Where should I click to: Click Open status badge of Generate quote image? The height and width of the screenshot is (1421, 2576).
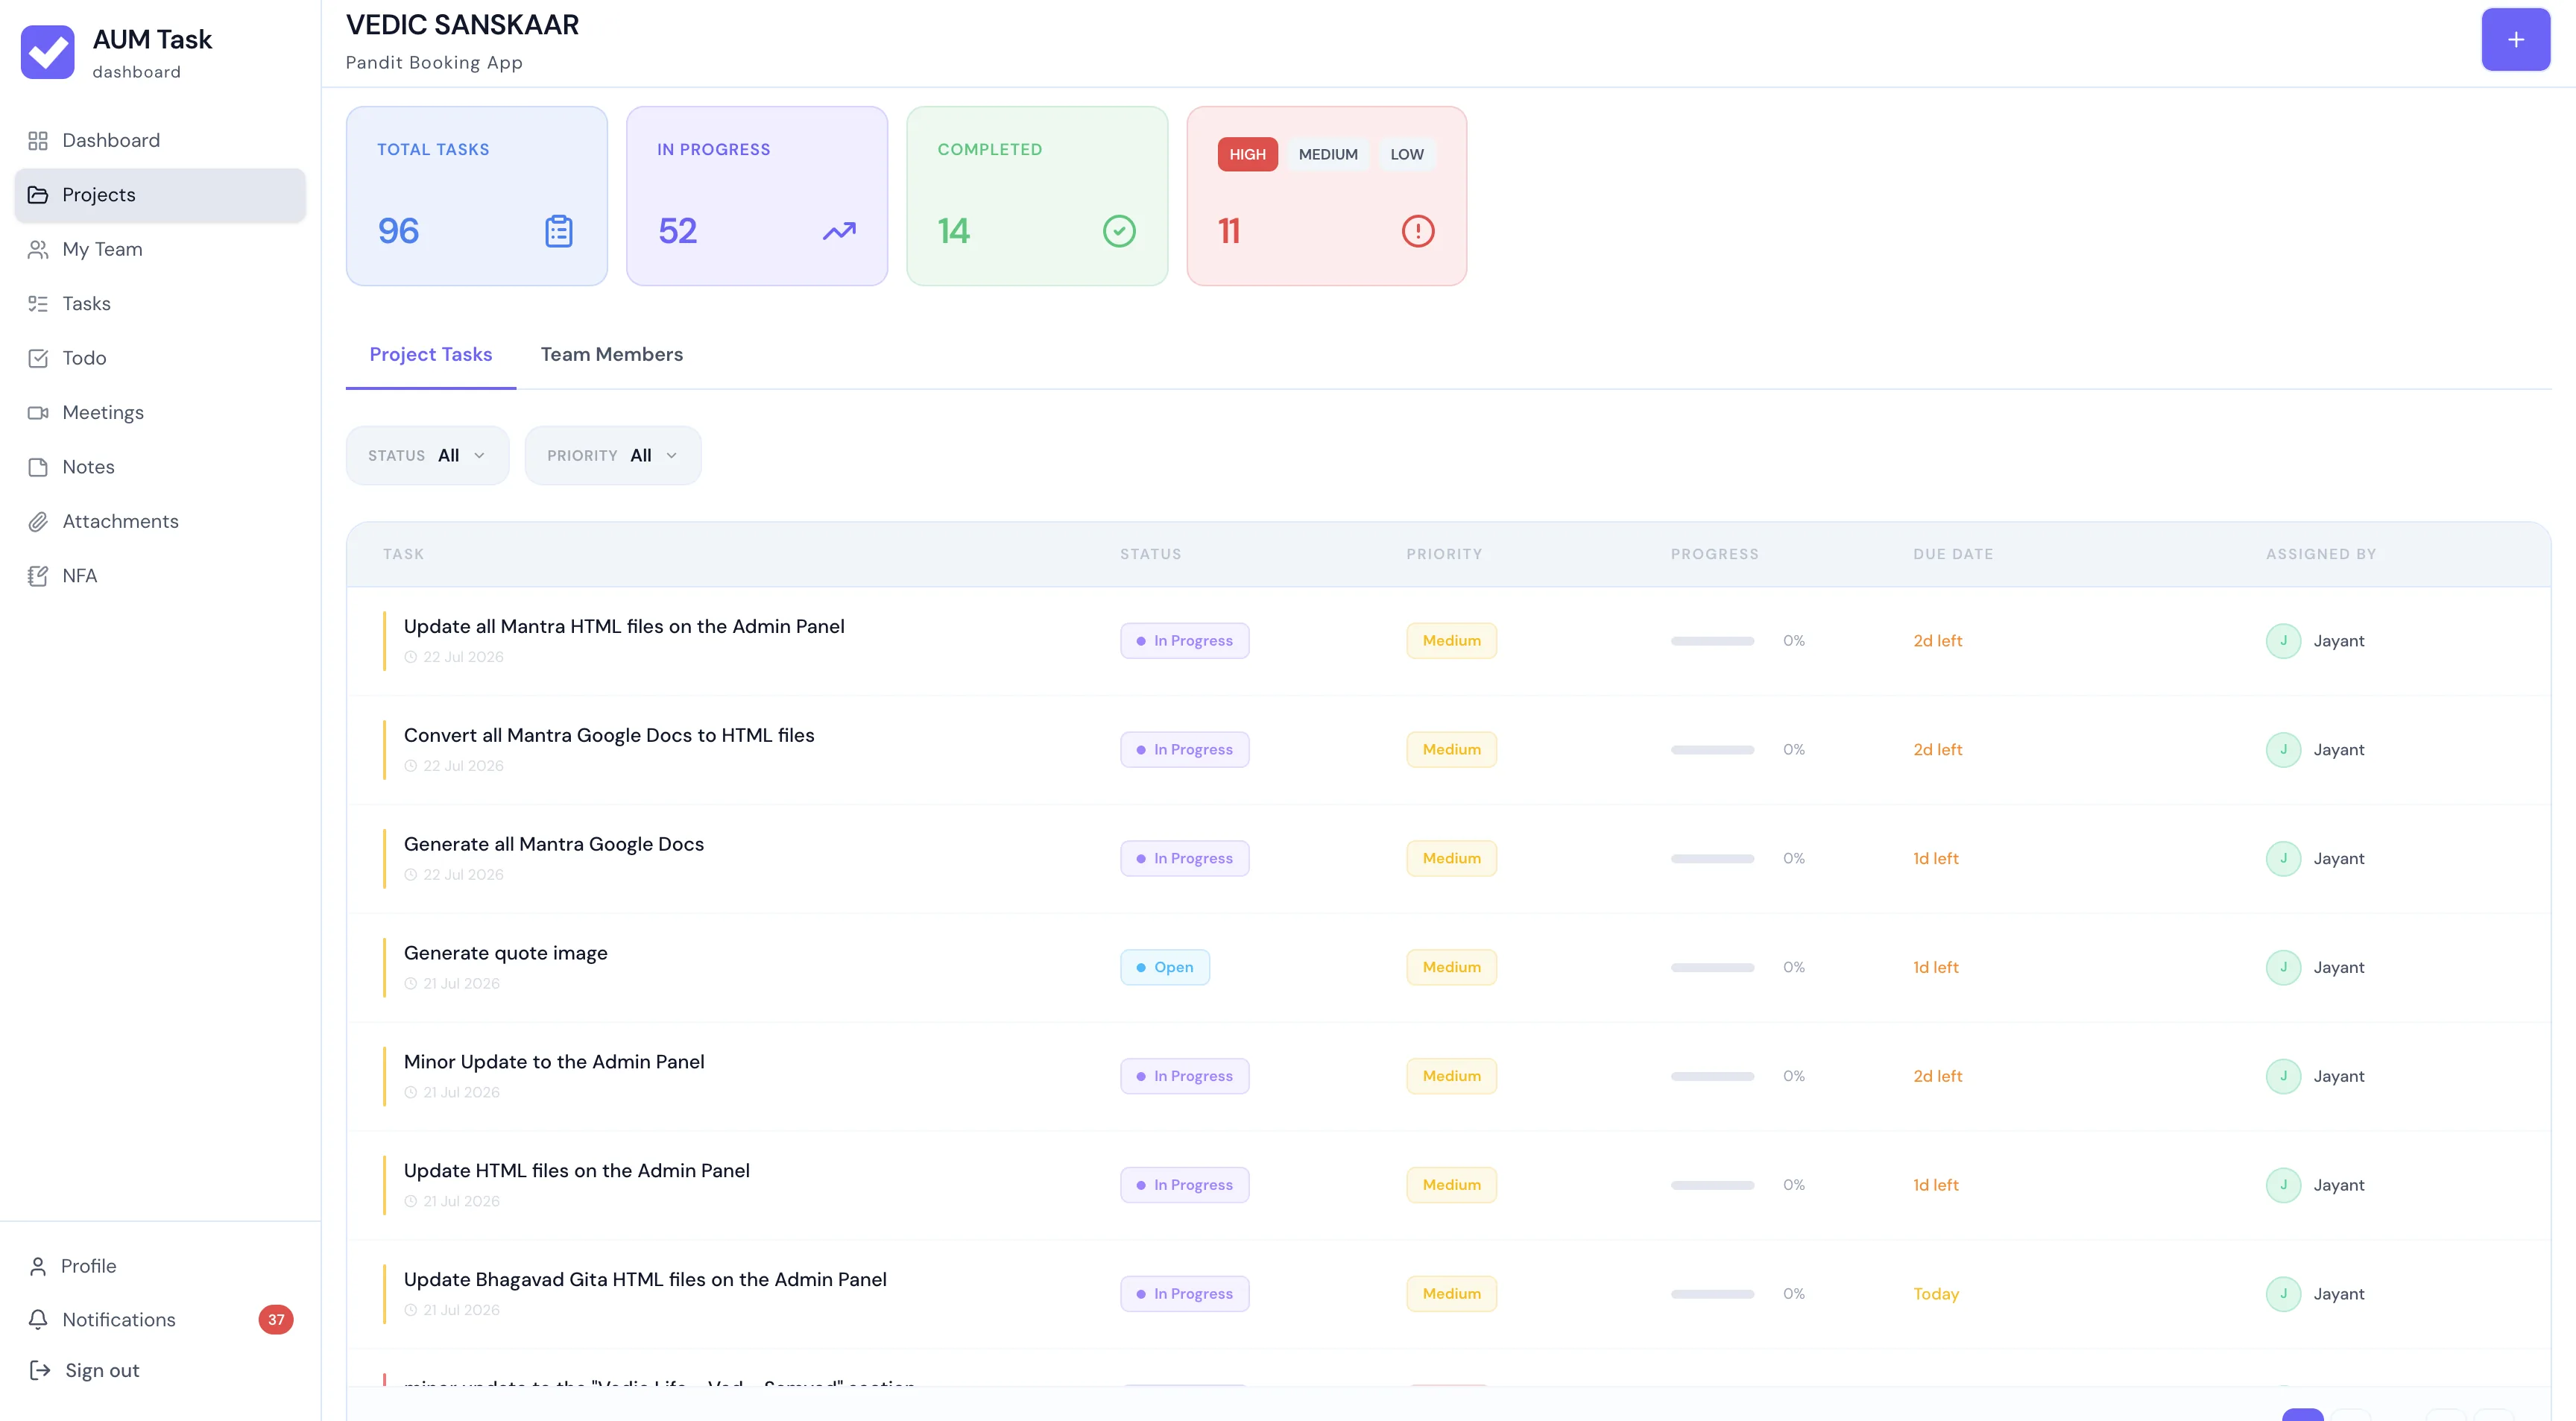(x=1165, y=968)
